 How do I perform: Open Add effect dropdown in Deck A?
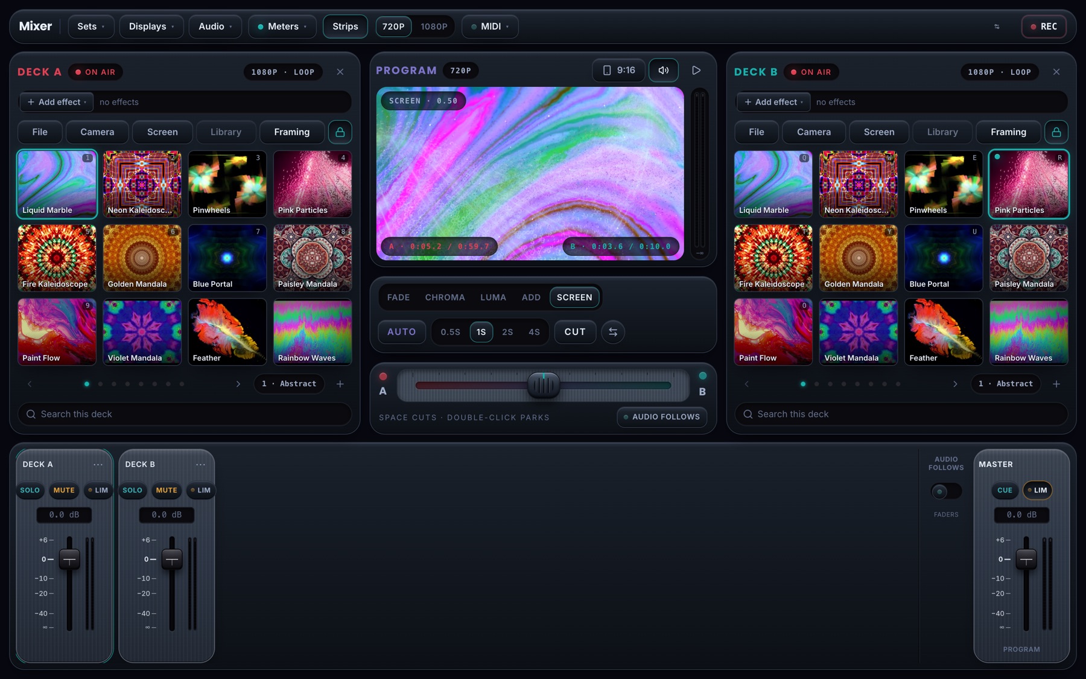57,102
